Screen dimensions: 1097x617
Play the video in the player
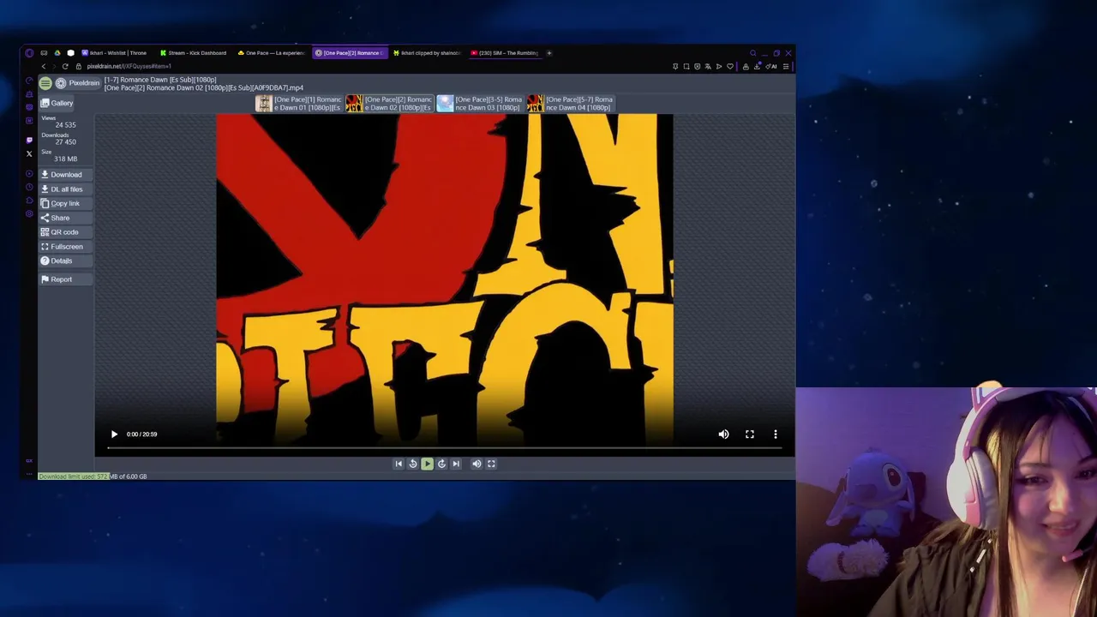coord(114,434)
